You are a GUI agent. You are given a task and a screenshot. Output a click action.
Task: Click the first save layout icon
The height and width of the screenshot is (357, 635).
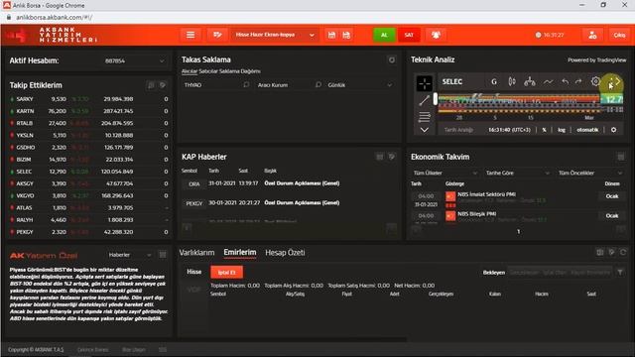click(331, 35)
